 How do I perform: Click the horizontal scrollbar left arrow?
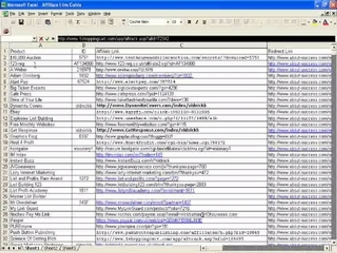click(x=203, y=248)
